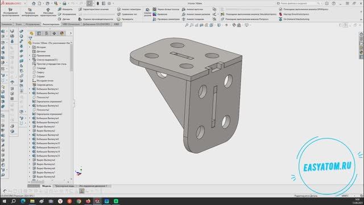Expand the Бобышка-Вытянуть1 feature node
This screenshot has width=364, height=205.
(x=30, y=89)
